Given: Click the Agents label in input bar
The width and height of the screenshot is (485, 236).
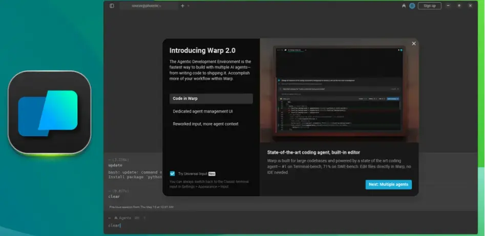Looking at the screenshot, I should coord(125,218).
